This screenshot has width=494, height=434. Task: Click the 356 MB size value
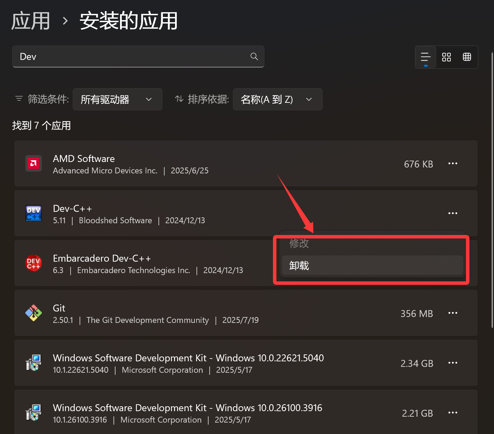click(x=417, y=314)
